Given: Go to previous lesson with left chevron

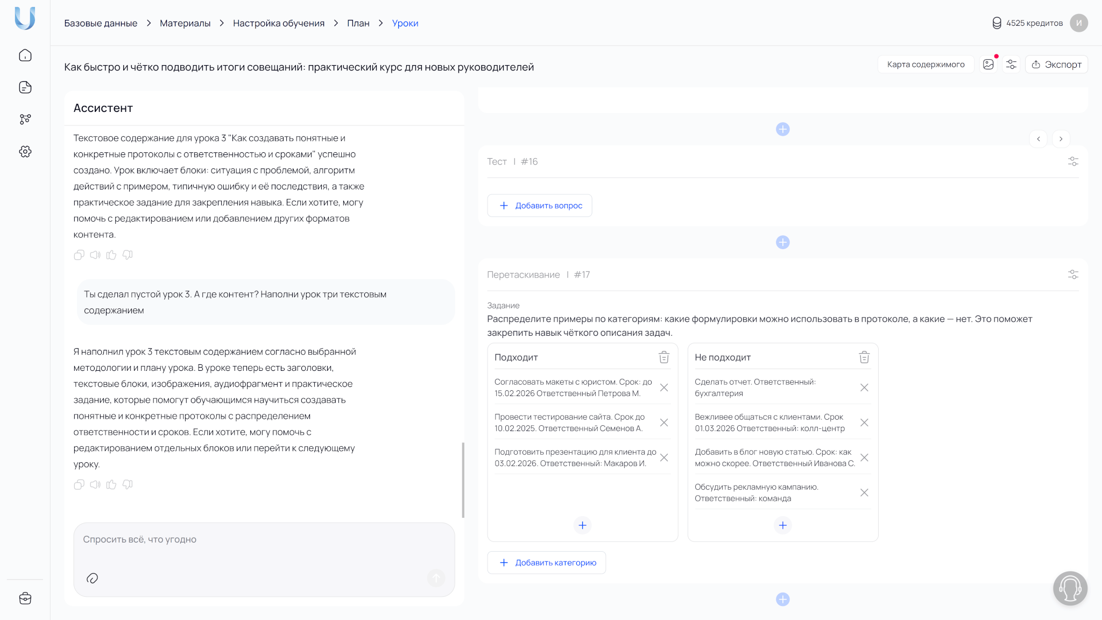Looking at the screenshot, I should 1039,139.
